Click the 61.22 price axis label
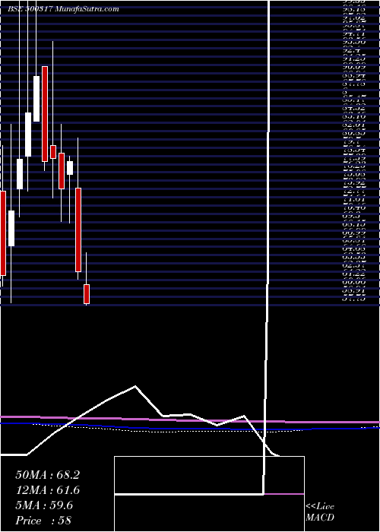Screen dimensions: 380x532 point(353,274)
